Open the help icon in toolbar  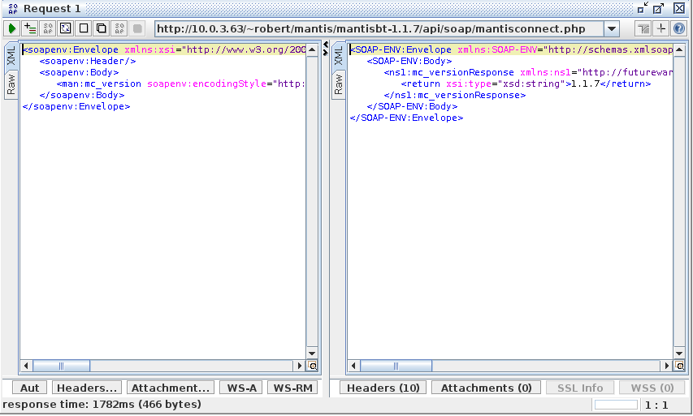[679, 28]
